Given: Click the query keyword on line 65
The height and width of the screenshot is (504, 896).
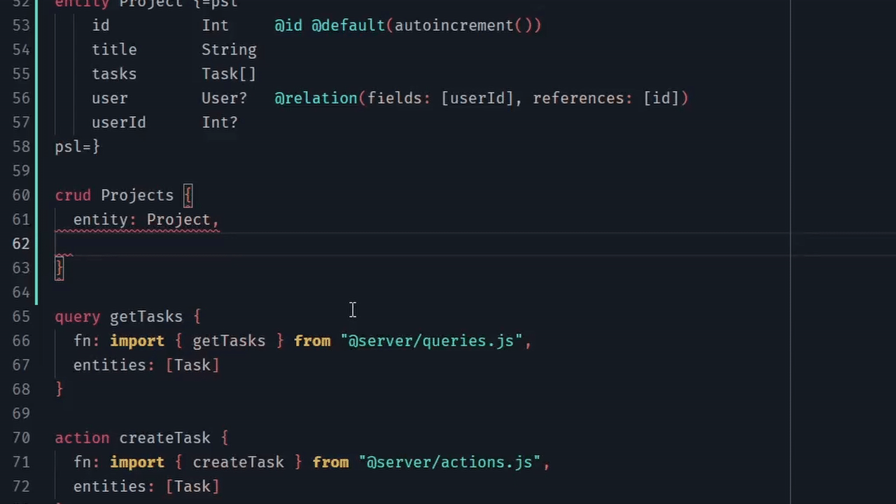Looking at the screenshot, I should click(77, 316).
